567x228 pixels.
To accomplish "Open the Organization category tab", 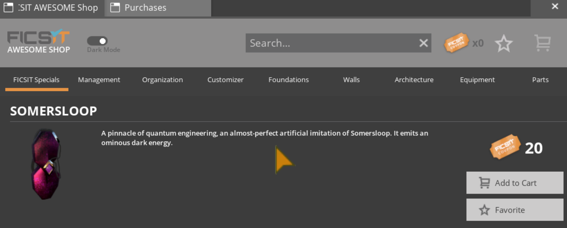I will point(163,80).
